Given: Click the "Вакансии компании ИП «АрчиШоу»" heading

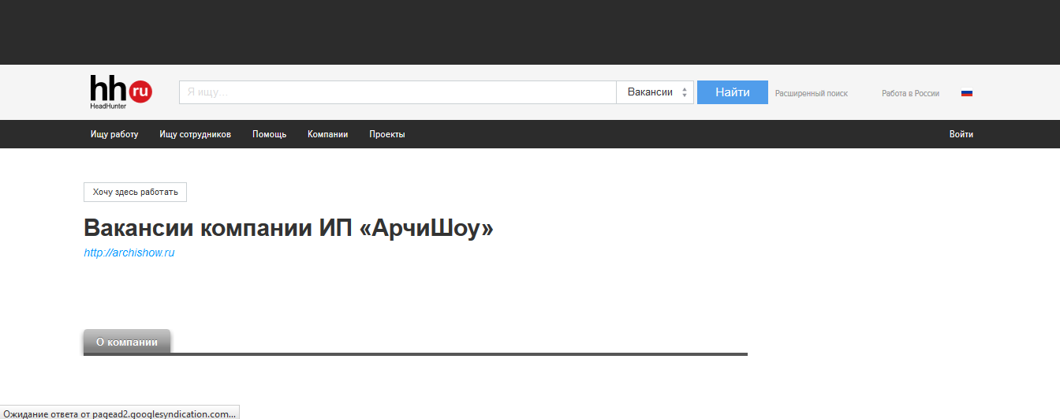Looking at the screenshot, I should (x=288, y=228).
